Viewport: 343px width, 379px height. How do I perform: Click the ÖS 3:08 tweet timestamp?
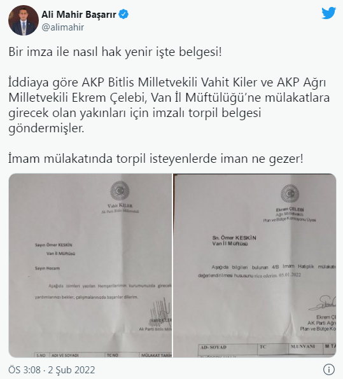click(x=24, y=370)
